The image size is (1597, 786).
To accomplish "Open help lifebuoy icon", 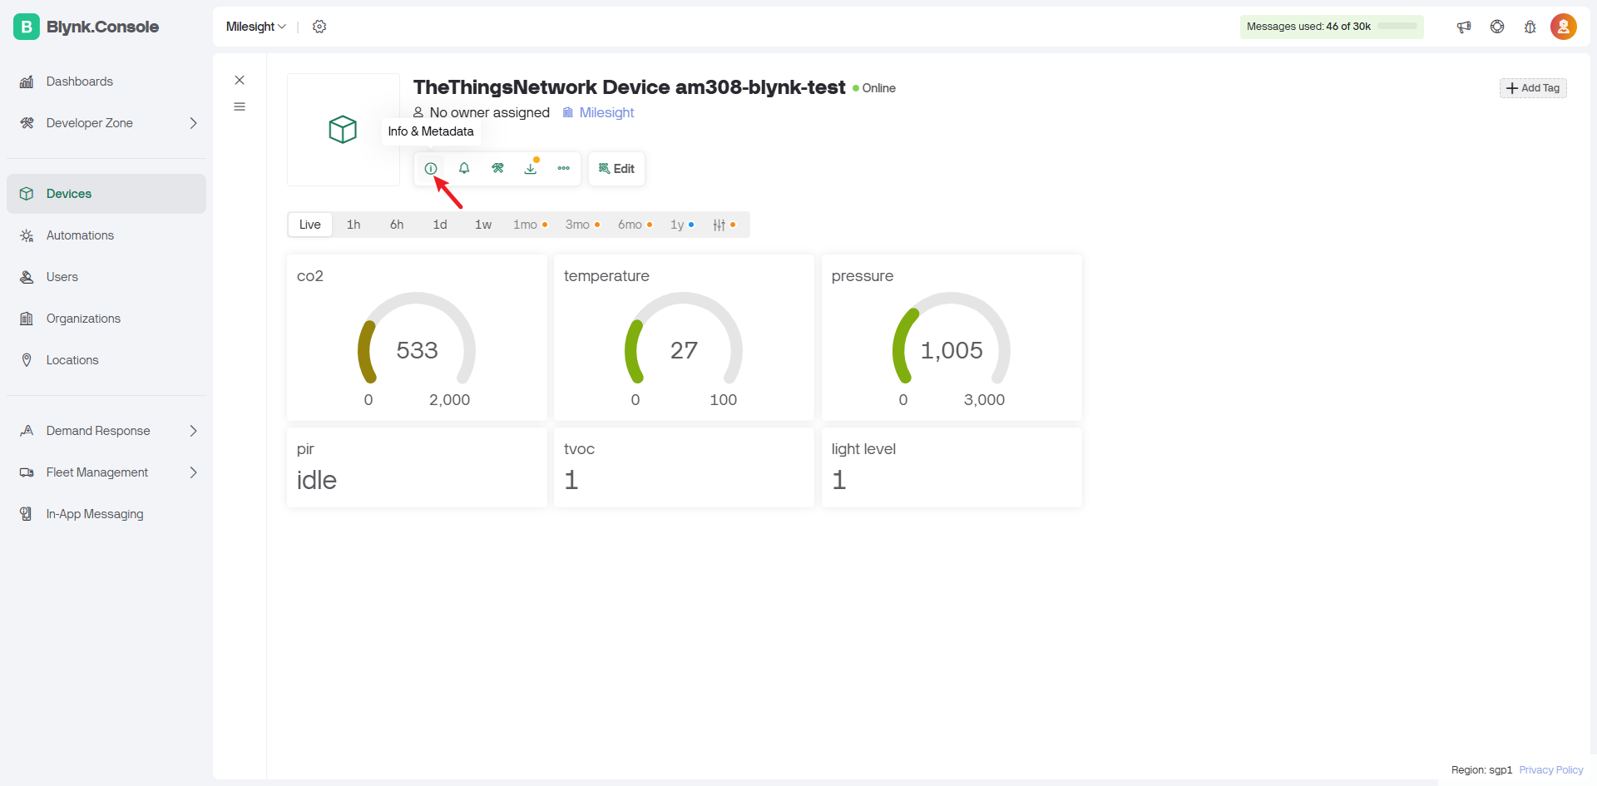I will click(x=1497, y=27).
